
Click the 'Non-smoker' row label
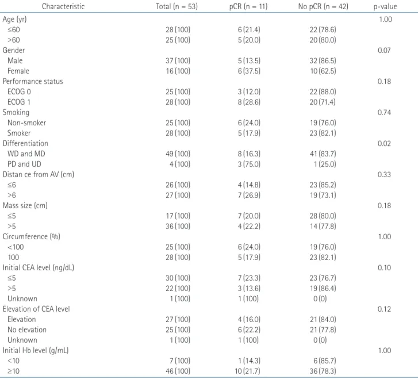[26, 122]
